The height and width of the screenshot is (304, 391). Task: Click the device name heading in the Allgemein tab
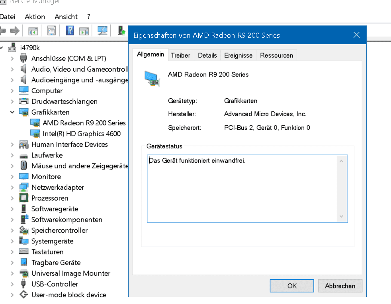pos(208,74)
